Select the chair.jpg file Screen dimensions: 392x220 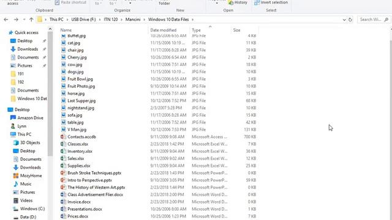pos(75,50)
